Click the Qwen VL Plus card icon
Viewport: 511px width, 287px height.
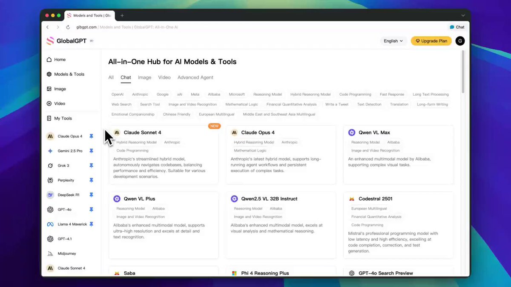117,199
